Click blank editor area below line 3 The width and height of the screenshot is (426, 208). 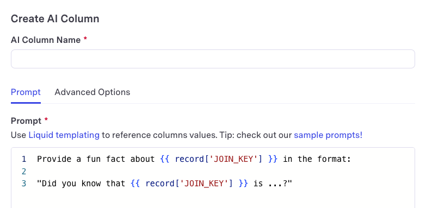point(213,199)
